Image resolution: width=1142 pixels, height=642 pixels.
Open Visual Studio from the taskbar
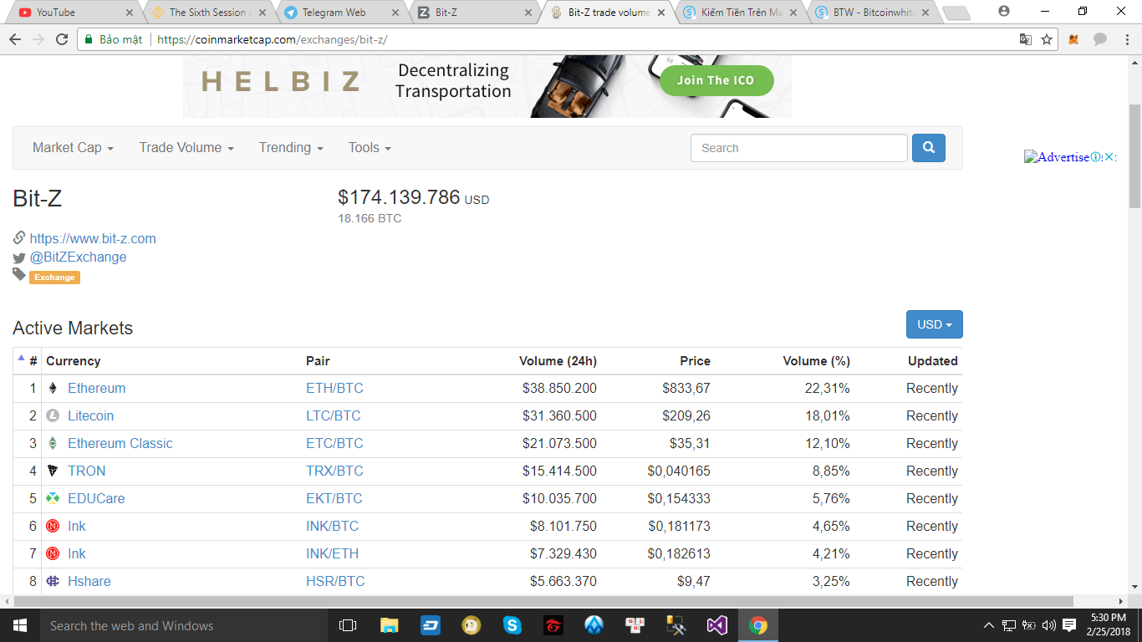pos(717,625)
